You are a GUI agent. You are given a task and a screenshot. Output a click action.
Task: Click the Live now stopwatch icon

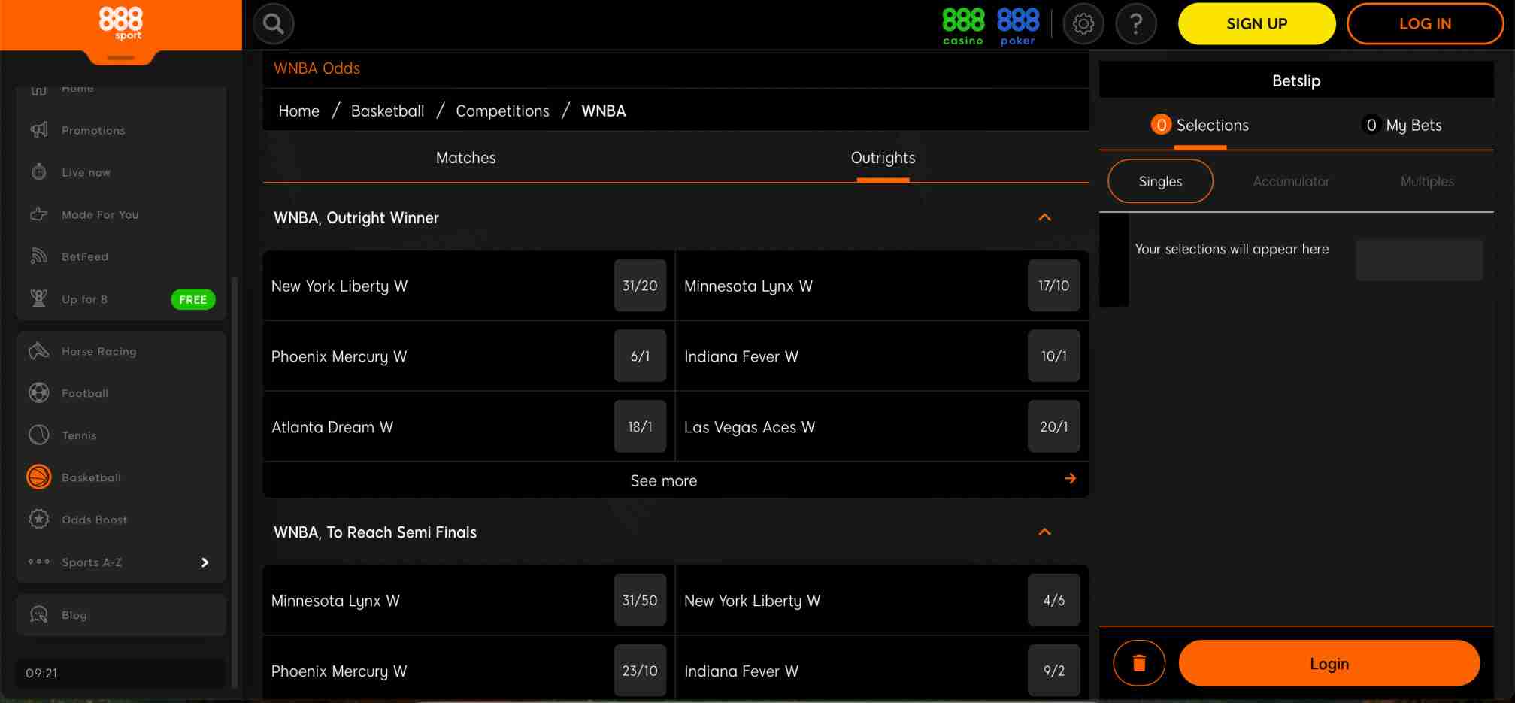tap(39, 172)
